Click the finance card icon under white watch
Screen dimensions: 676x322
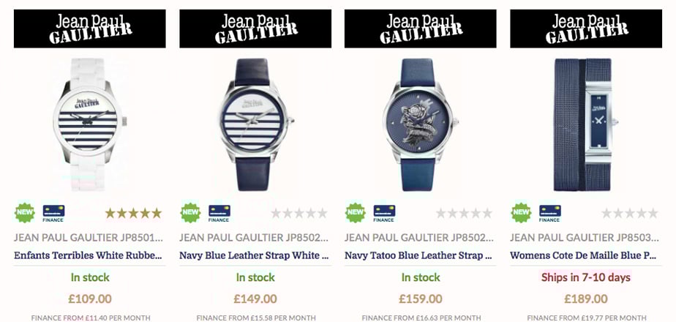(53, 213)
